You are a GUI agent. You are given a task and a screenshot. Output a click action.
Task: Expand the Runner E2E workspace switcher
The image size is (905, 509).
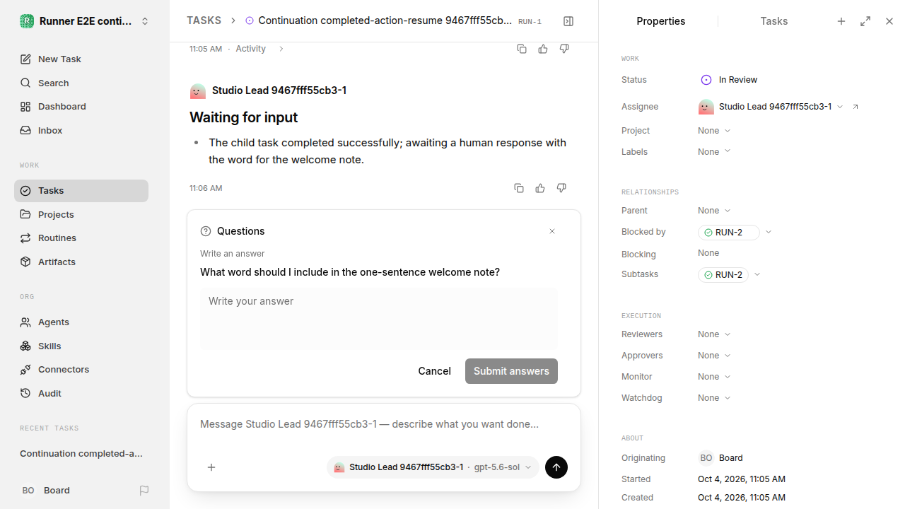[x=85, y=21]
